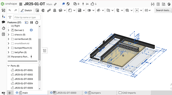
Task: Select the Thicken tool
Action: click(x=60, y=10)
